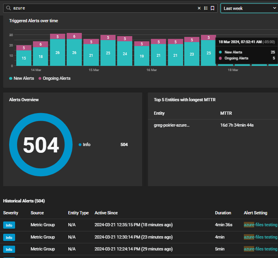Viewport: 278px width, 258px height.
Task: Click the Top 5 Entities with longest MTTR title
Action: pos(185,100)
